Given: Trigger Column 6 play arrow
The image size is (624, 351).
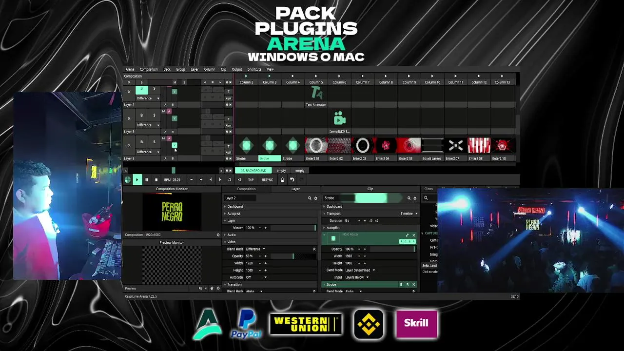Looking at the screenshot, I should 339,76.
